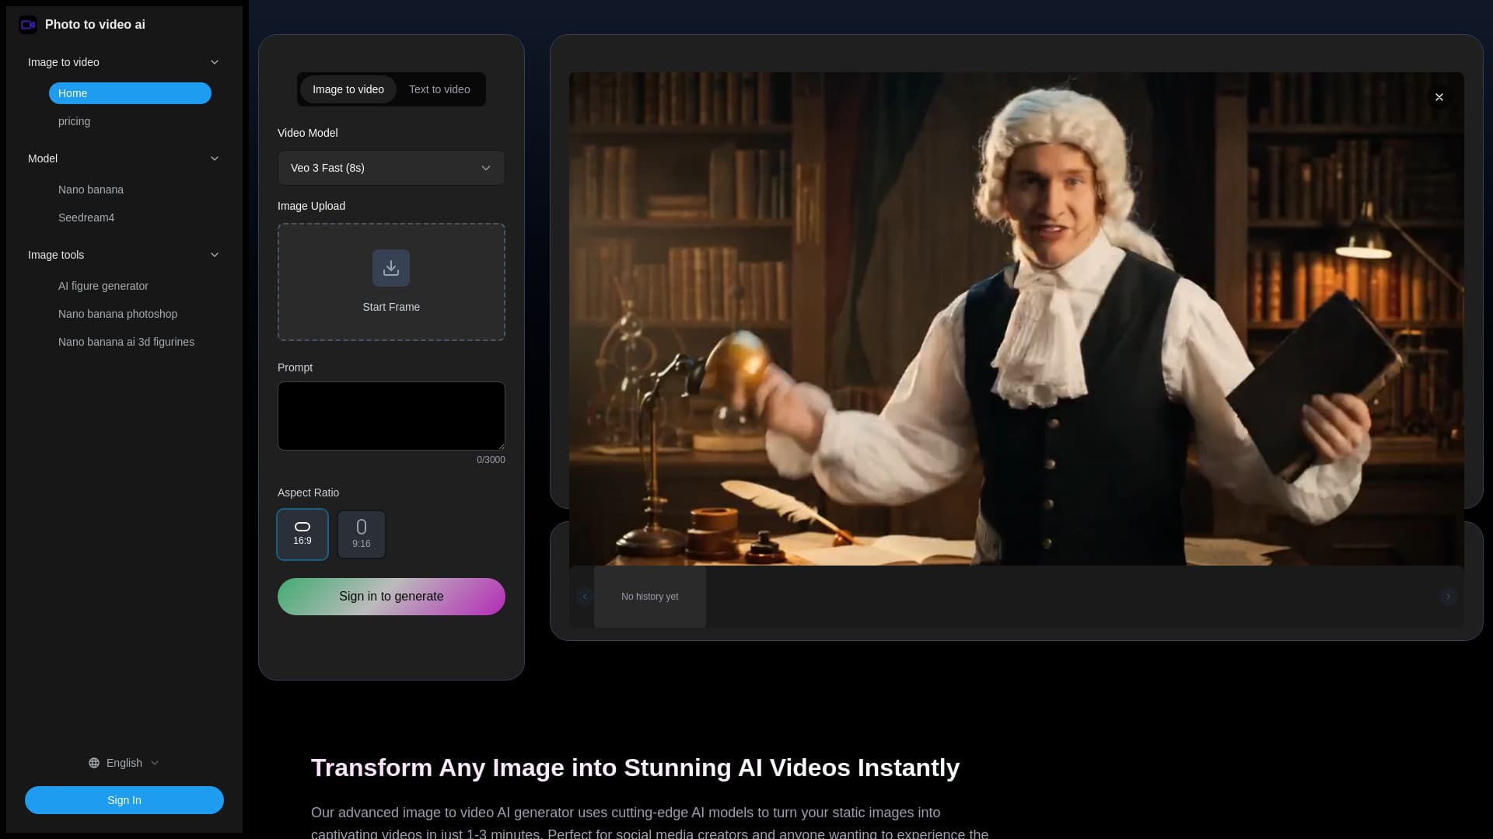Click the Photo to video ai logo icon

coord(29,25)
